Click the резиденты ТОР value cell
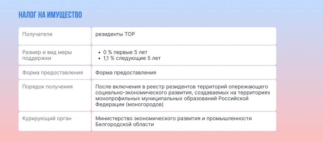This screenshot has height=142, width=323. [x=184, y=36]
